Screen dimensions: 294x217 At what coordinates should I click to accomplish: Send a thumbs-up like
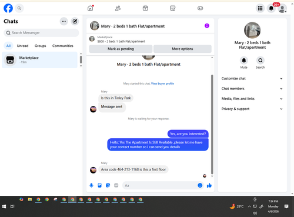[x=209, y=185]
